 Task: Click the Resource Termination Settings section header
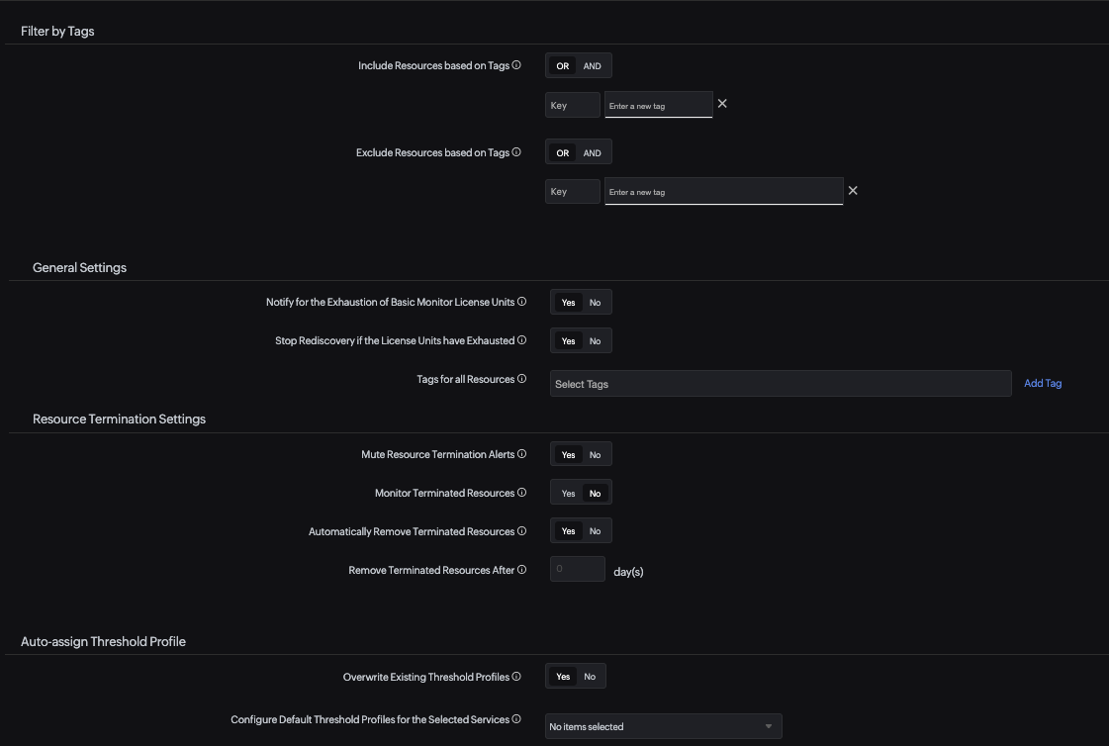pos(119,419)
